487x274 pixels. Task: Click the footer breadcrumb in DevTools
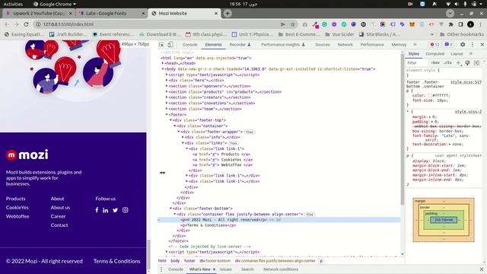(189, 261)
